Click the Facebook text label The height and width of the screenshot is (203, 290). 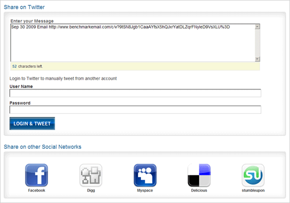(36, 190)
